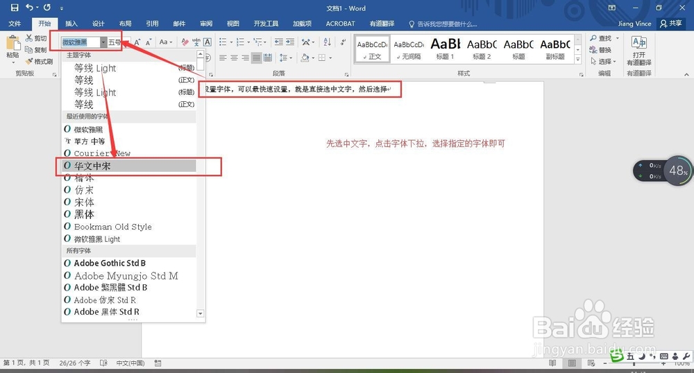Click the Share (共享) button
The image size is (694, 373).
pyautogui.click(x=671, y=24)
